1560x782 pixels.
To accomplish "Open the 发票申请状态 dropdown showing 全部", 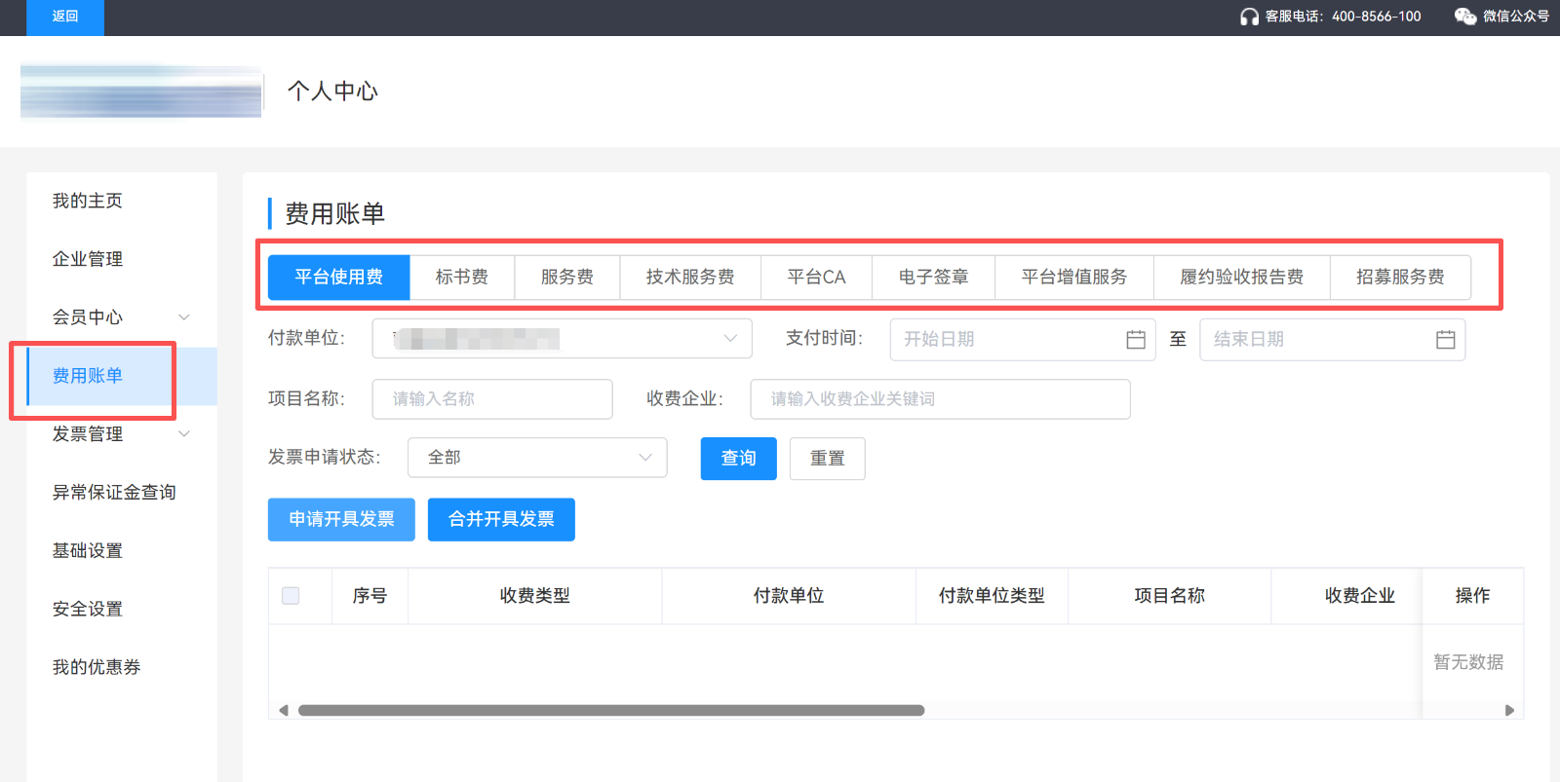I will click(x=537, y=458).
